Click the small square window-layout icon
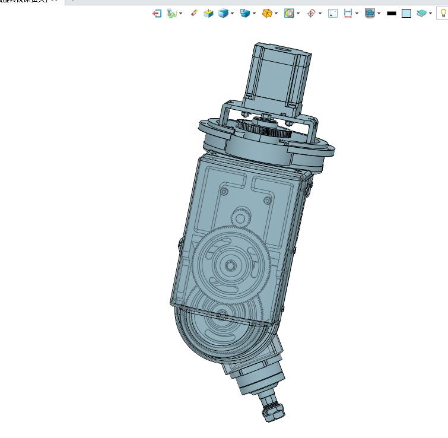Screen dimensions: 448x438 [x=333, y=13]
